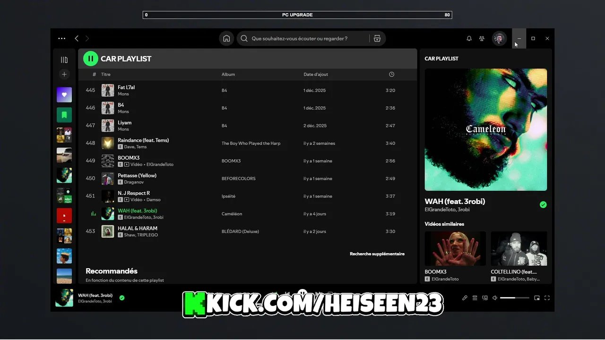This screenshot has height=340, width=605.
Task: Toggle saved checkmark in Now Playing panel
Action: click(543, 204)
